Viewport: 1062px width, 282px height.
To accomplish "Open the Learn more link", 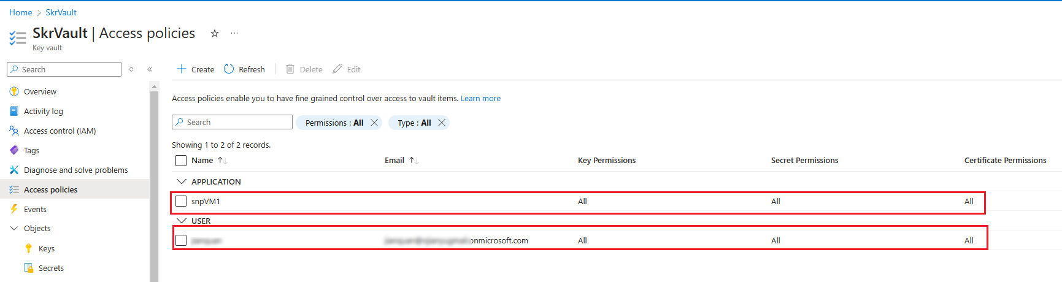I will 480,98.
